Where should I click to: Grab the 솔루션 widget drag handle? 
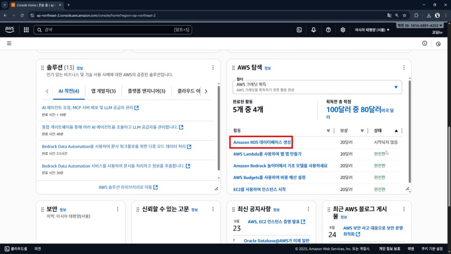pyautogui.click(x=43, y=68)
